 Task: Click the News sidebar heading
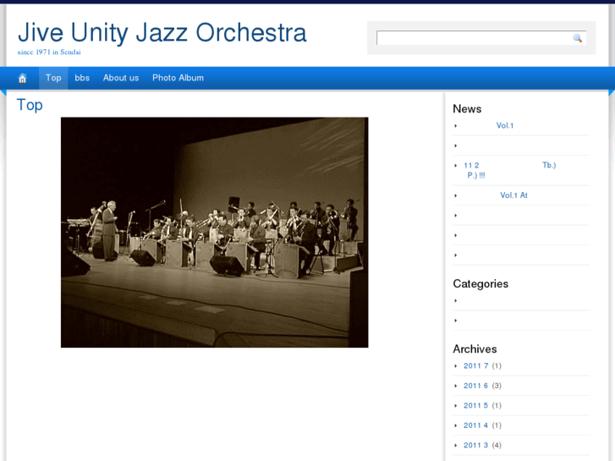[x=467, y=108]
